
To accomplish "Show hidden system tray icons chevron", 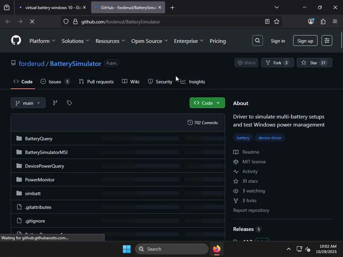I will (x=288, y=249).
